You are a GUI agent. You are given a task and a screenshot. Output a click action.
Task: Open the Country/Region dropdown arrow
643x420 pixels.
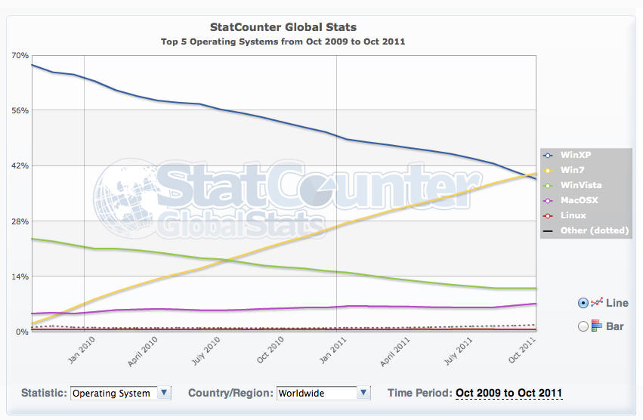pyautogui.click(x=363, y=393)
